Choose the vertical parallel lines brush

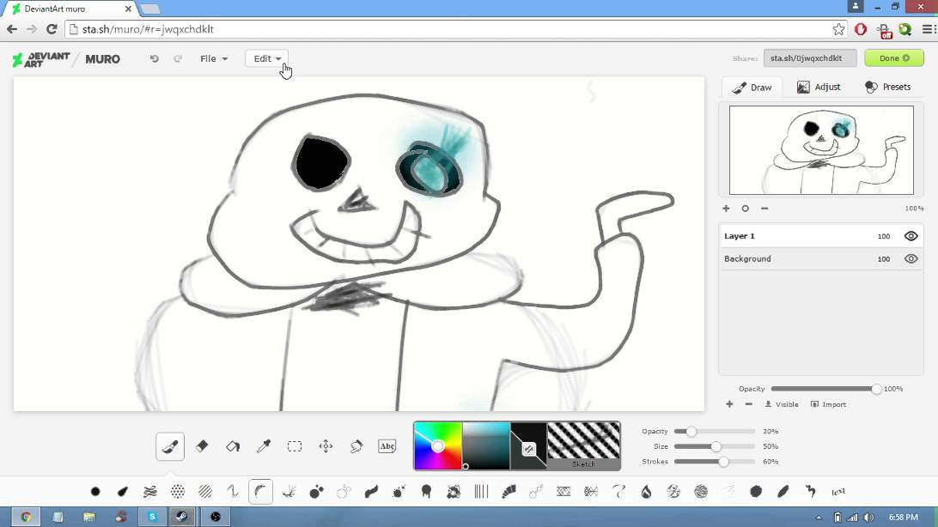(481, 492)
